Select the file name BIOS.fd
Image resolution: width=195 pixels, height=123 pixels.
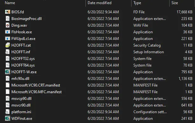pos(17,12)
